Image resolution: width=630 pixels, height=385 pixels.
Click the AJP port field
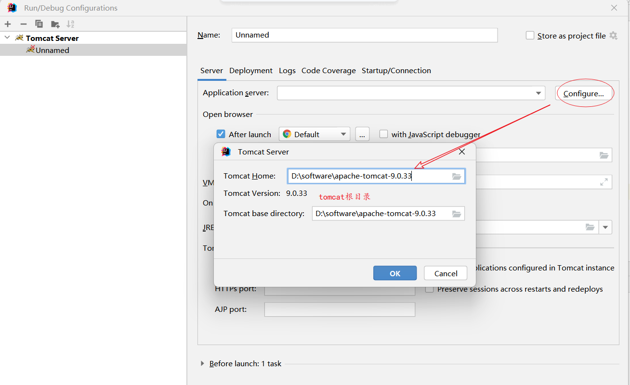[340, 309]
